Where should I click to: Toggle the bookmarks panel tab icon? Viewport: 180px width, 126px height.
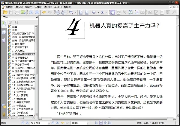[x=4, y=24]
